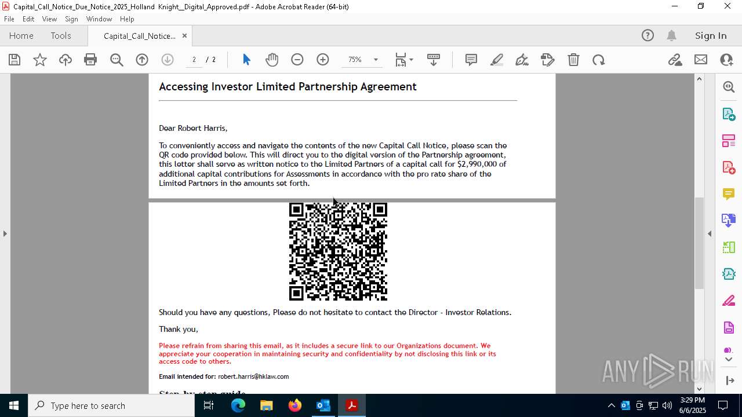The image size is (742, 417).
Task: Open the Windows Start menu
Action: point(13,405)
